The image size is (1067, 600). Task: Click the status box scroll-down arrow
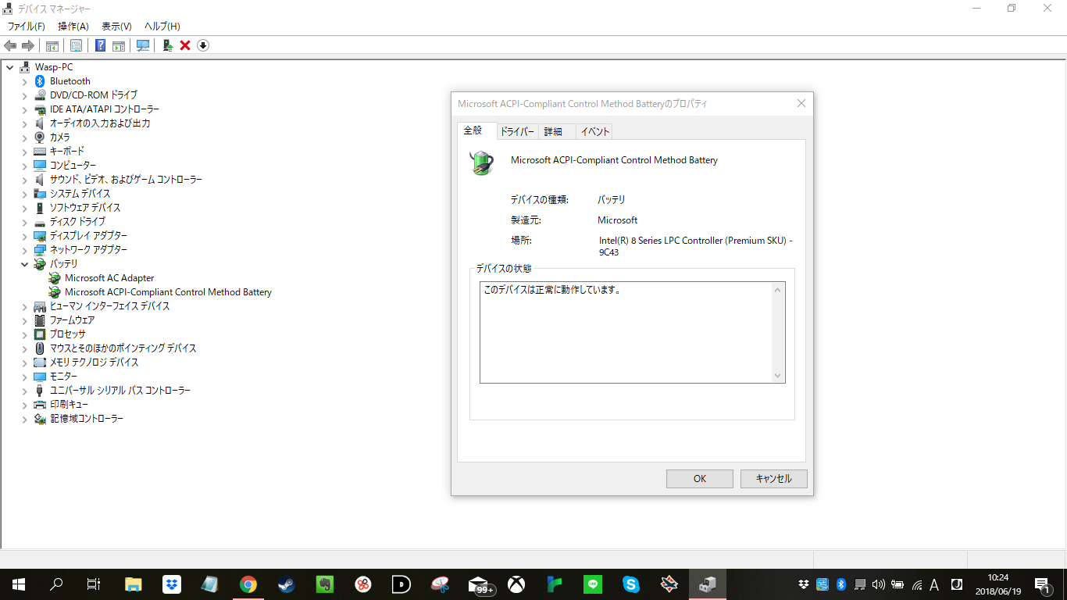pyautogui.click(x=777, y=376)
